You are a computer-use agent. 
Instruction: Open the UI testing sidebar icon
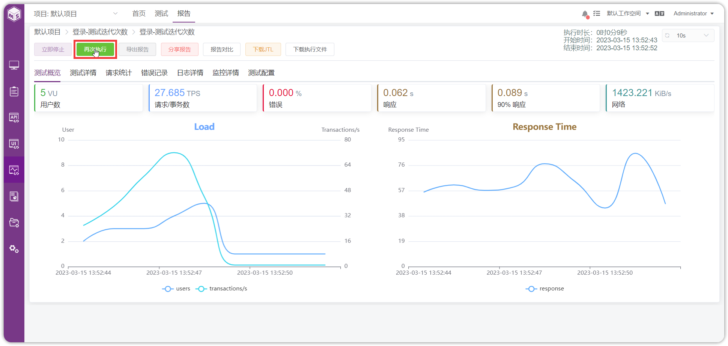click(14, 144)
